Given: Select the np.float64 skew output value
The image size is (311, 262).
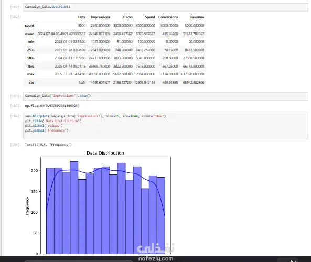Looking at the screenshot, I should tap(52, 106).
